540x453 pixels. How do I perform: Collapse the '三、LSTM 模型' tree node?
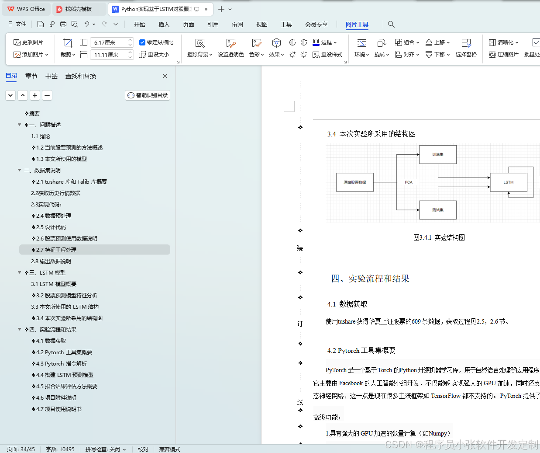click(19, 272)
